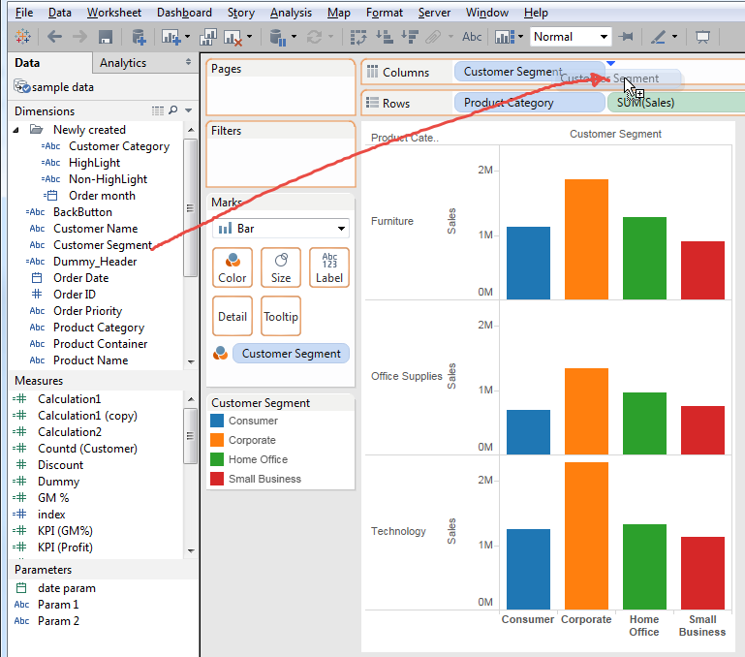Image resolution: width=745 pixels, height=657 pixels.
Task: Click the Redo forward arrow
Action: [x=79, y=37]
